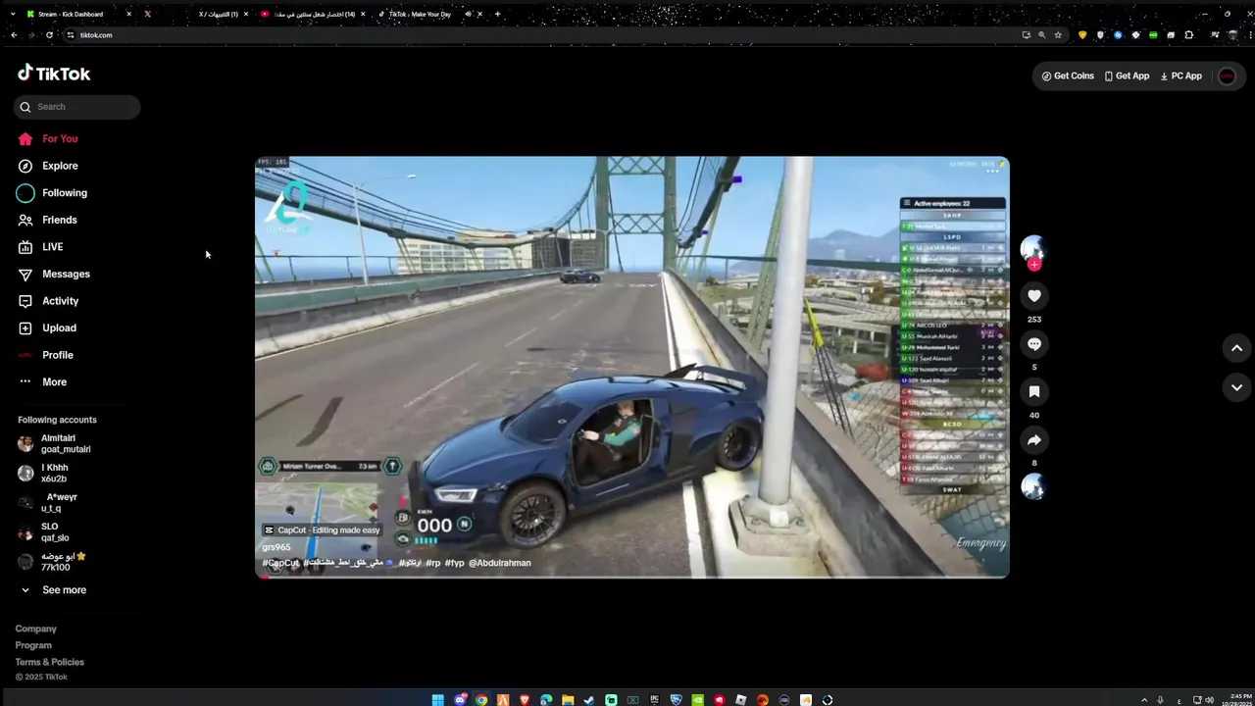Viewport: 1255px width, 706px height.
Task: Mute the TikTok tab's audio
Action: coord(469,14)
